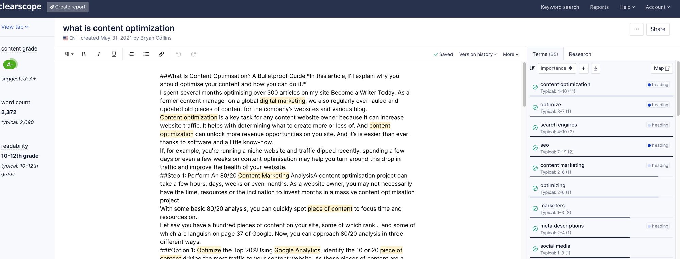Insert a hyperlink with link icon
The width and height of the screenshot is (680, 259).
(x=161, y=54)
